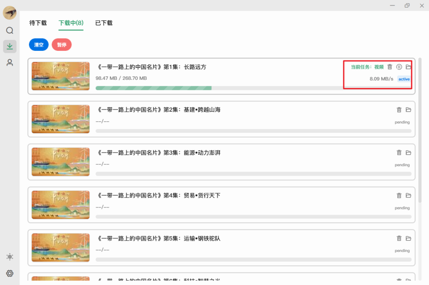Switch to the 待下载 tab
Image resolution: width=429 pixels, height=285 pixels.
[38, 23]
